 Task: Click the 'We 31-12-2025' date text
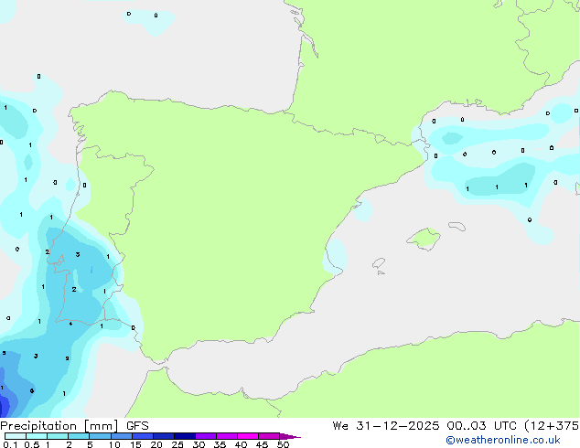386,426
